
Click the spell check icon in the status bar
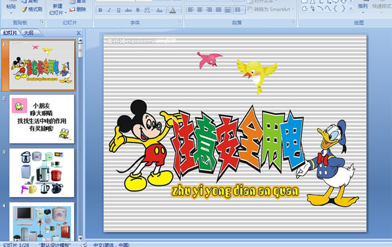[x=84, y=245]
